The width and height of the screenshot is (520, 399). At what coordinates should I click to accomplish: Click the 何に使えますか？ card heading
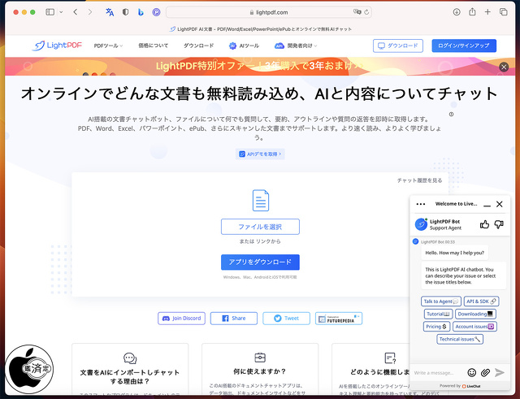click(x=260, y=371)
